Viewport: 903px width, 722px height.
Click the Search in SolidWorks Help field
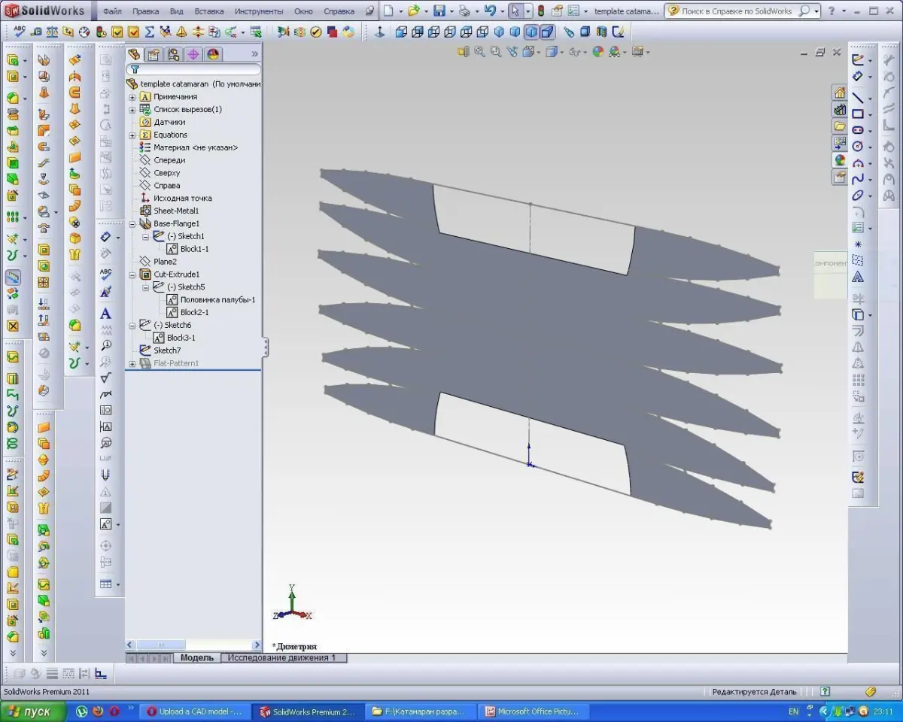tap(737, 11)
